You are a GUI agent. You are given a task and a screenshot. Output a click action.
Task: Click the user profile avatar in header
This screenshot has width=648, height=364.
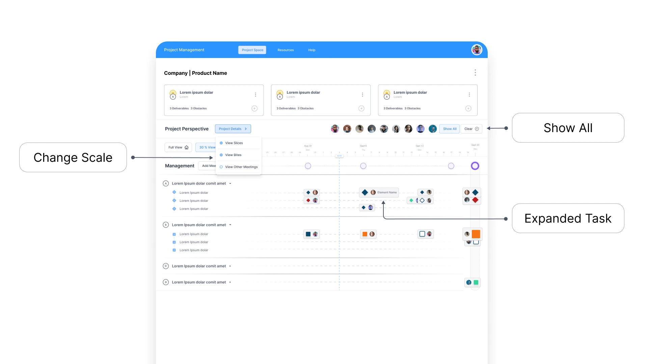point(477,50)
